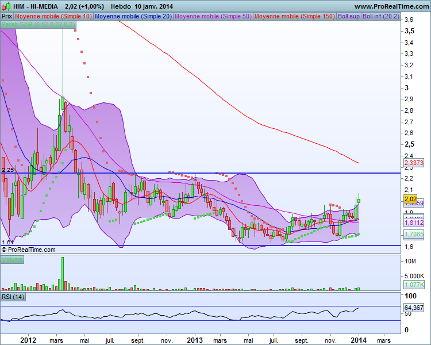Click the red 2,3373 moving average value tag
This screenshot has width=431, height=345.
pos(414,163)
